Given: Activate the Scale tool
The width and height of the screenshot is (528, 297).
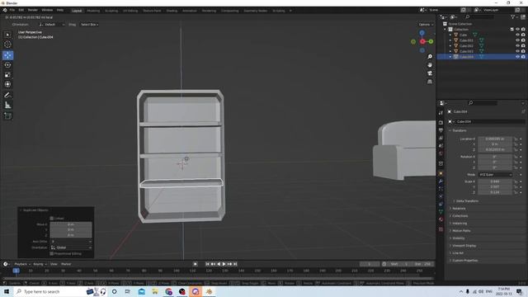Looking at the screenshot, I should [7, 75].
